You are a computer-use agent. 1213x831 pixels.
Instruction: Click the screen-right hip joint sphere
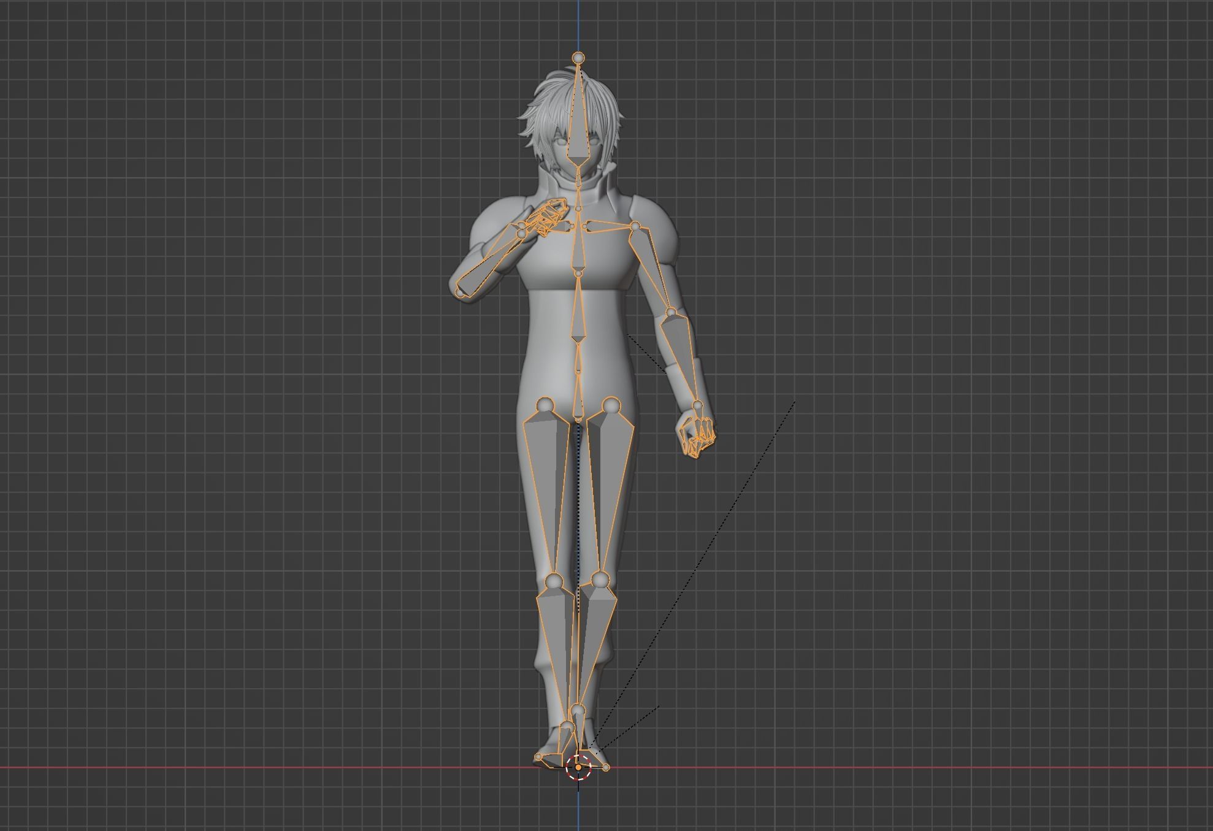[611, 405]
